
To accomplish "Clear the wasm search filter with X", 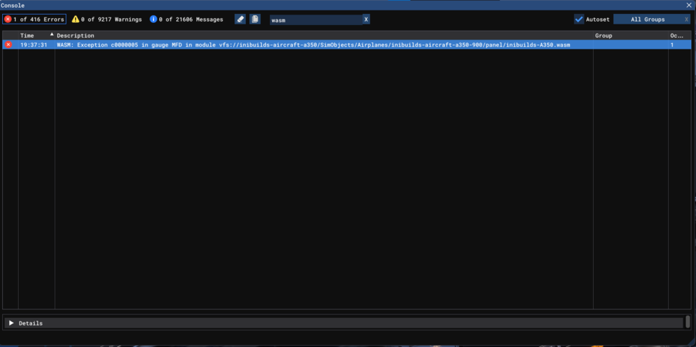I will pos(366,19).
